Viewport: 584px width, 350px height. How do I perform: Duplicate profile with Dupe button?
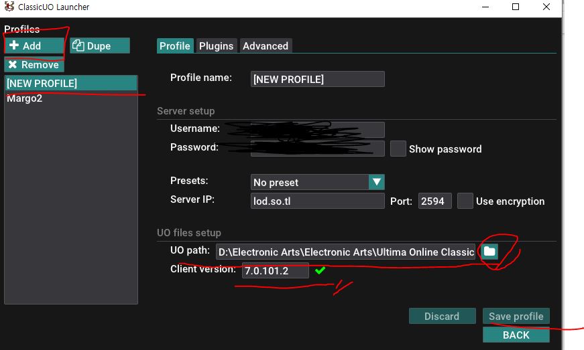coord(100,46)
